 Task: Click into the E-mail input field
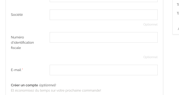pyautogui.click(x=104, y=70)
